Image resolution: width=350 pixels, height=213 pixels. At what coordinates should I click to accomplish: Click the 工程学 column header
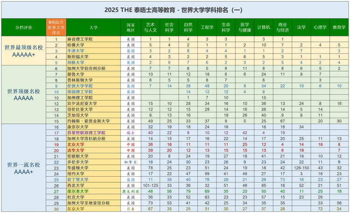pos(207,27)
